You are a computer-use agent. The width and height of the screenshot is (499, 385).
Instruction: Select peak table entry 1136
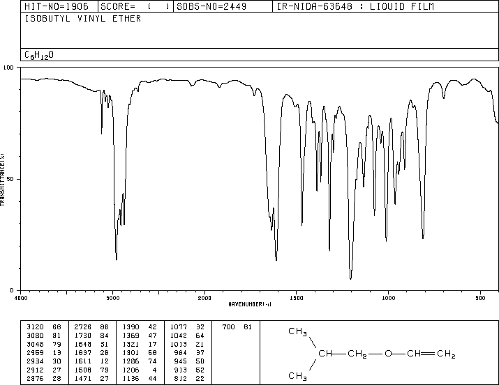[131, 379]
